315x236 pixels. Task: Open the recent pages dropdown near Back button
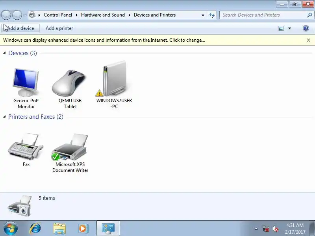pyautogui.click(x=25, y=15)
